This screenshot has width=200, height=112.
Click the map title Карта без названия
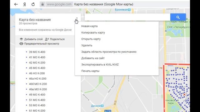point(35,20)
